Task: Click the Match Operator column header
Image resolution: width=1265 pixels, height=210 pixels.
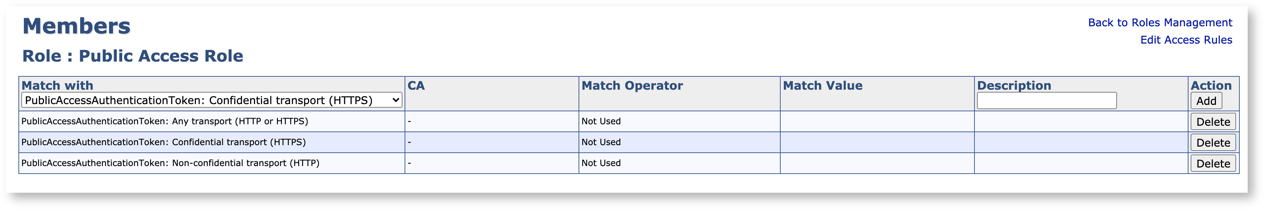Action: [x=632, y=85]
